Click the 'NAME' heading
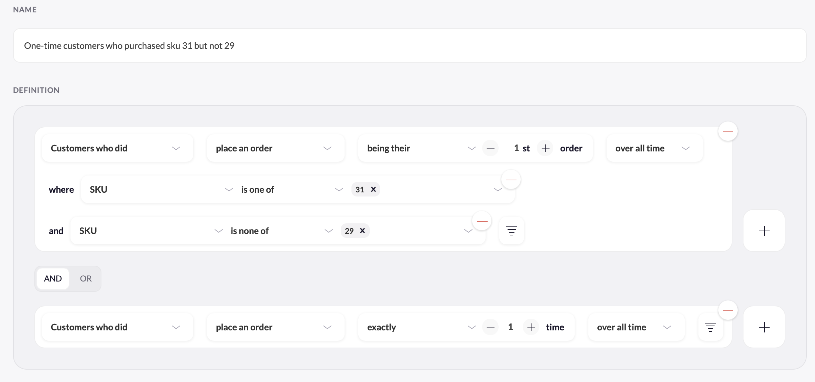 [x=25, y=10]
